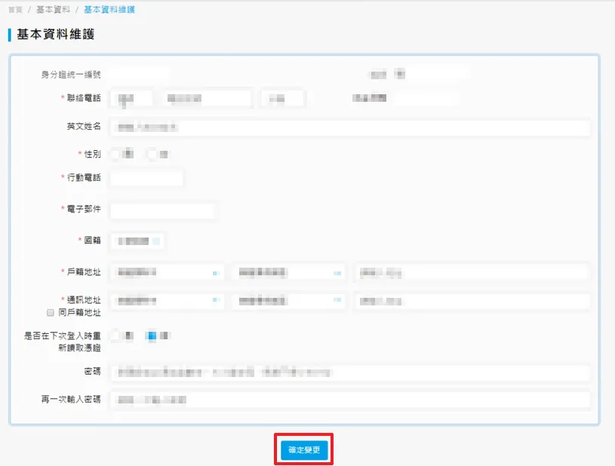
Task: Select first radio for 重新讀取憑證
Action: (115, 336)
